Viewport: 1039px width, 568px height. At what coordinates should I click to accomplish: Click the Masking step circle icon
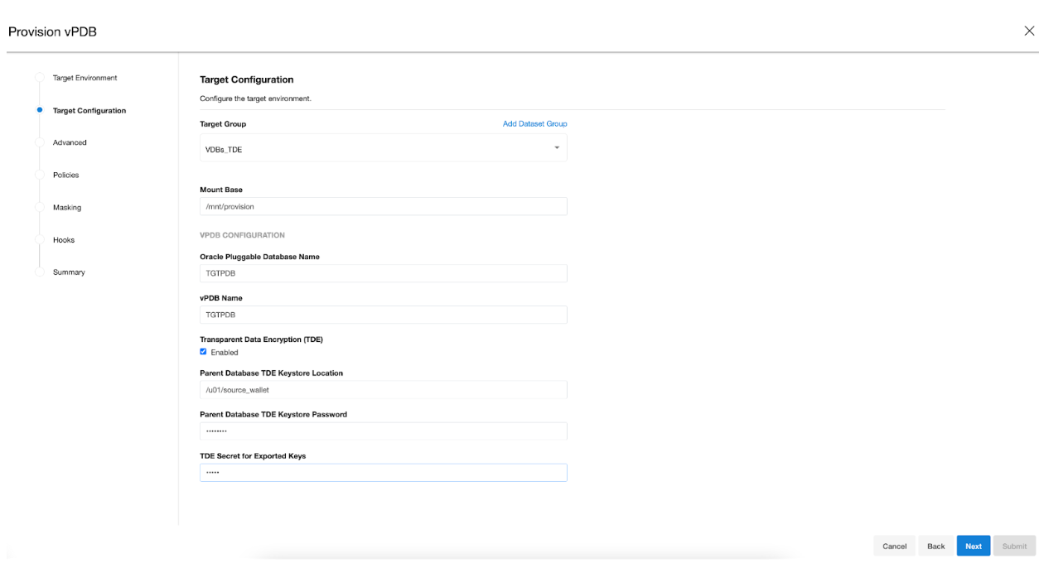coord(39,207)
